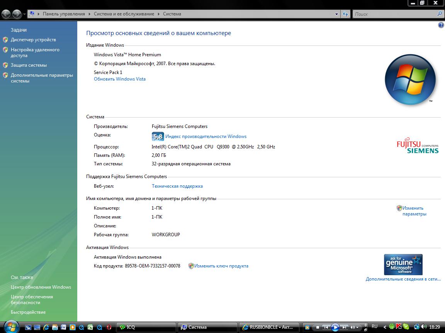Viewport: 445px width, 333px height.
Task: Click product code 89578-OEM-7332157-00078
Action: (153, 266)
